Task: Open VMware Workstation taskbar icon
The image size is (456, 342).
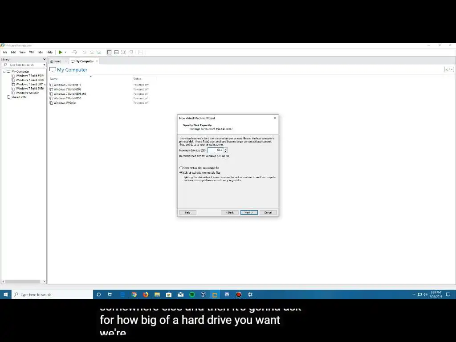Action: click(x=215, y=295)
